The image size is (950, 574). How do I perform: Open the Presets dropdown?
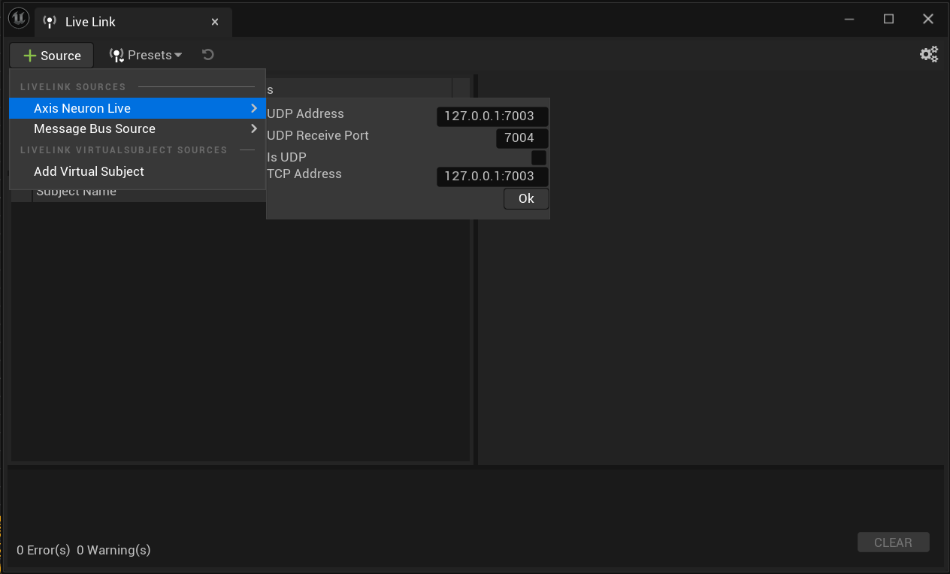(146, 55)
